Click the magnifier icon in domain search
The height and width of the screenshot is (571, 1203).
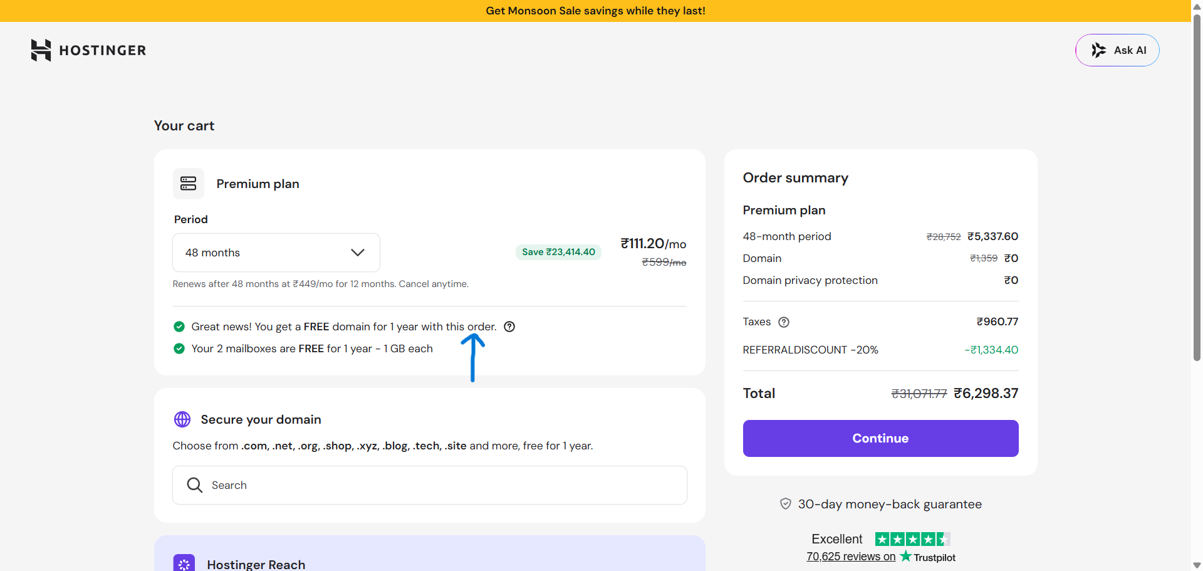pyautogui.click(x=195, y=485)
